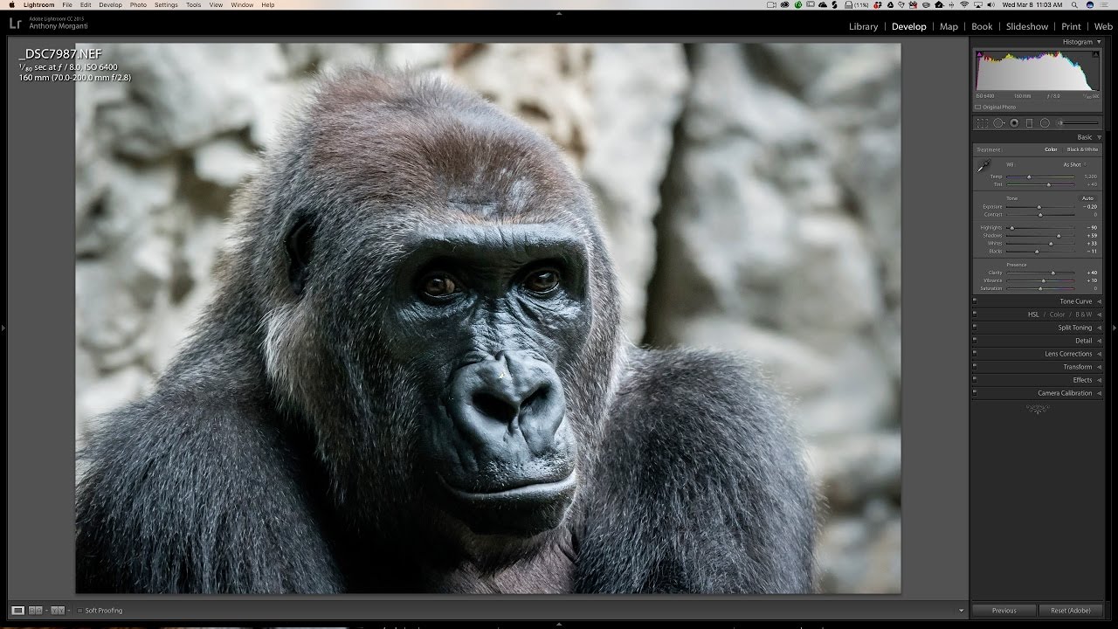Screen dimensions: 1118x629
Task: Open the Photo menu
Action: pyautogui.click(x=138, y=5)
